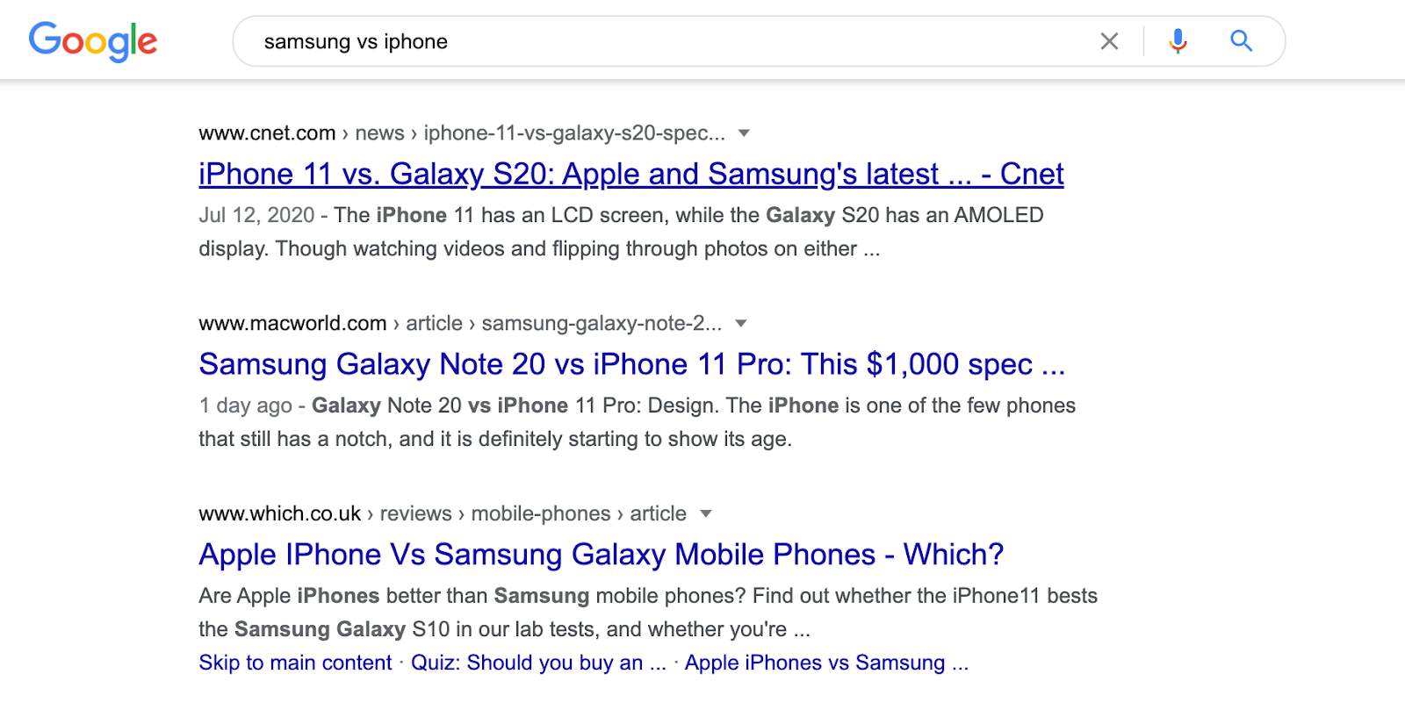Viewport: 1405px width, 717px height.
Task: Click the Google logo
Action: point(93,41)
